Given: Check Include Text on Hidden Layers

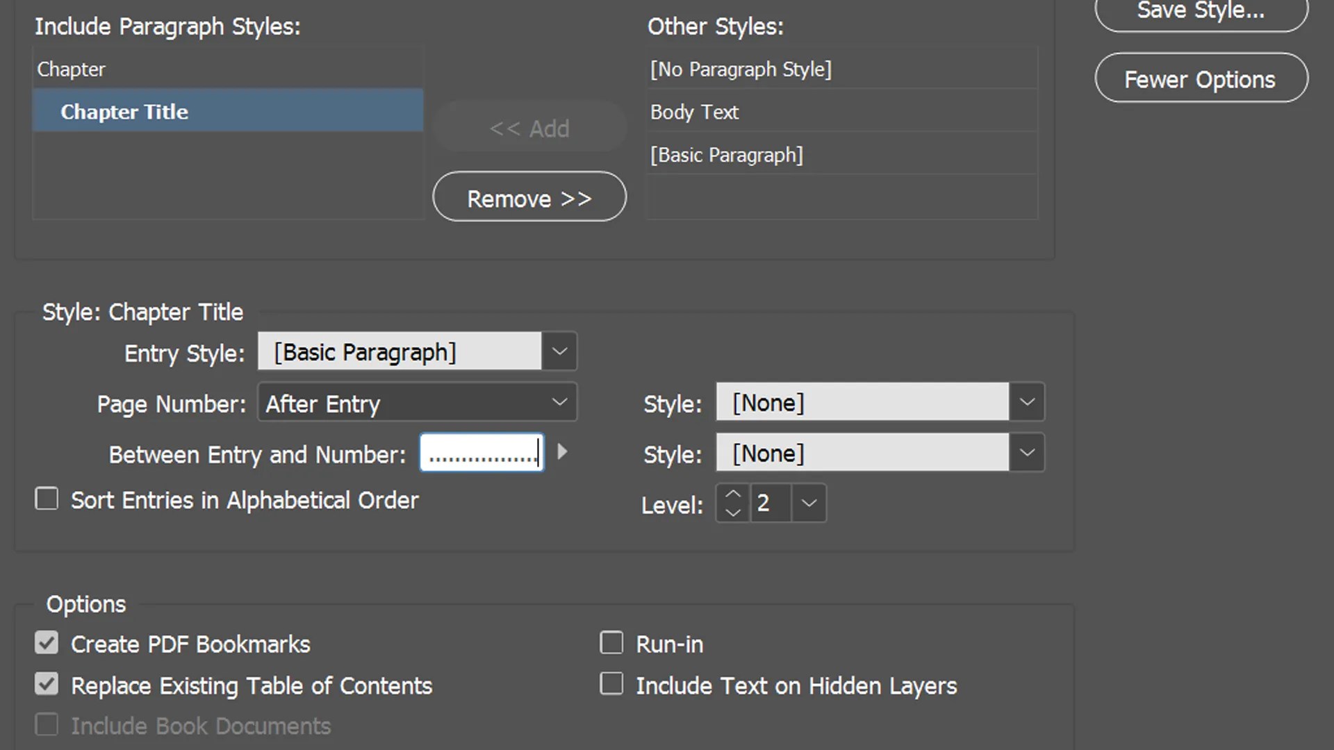Looking at the screenshot, I should click(x=611, y=684).
